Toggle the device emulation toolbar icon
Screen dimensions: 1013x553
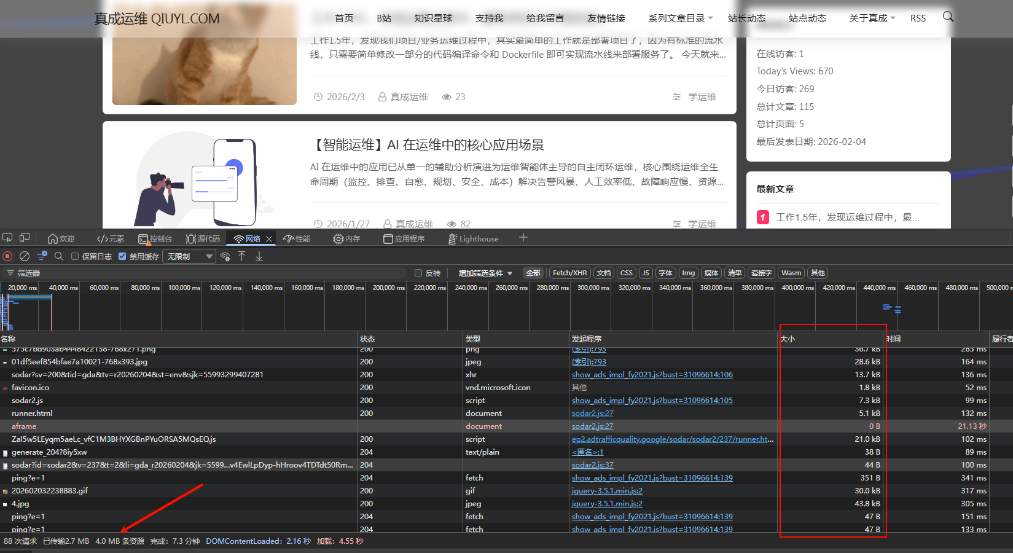25,238
